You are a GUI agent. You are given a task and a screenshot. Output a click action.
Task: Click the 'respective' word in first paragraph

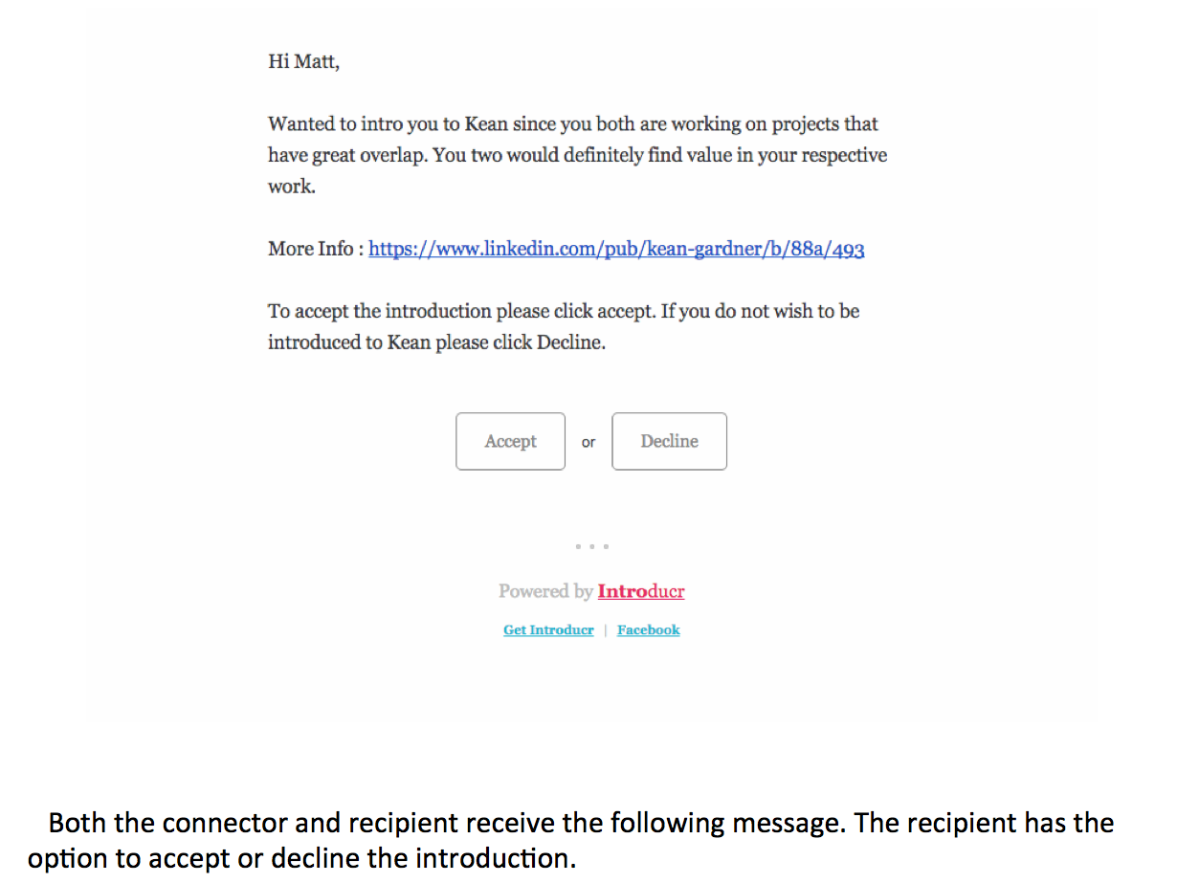(x=843, y=155)
